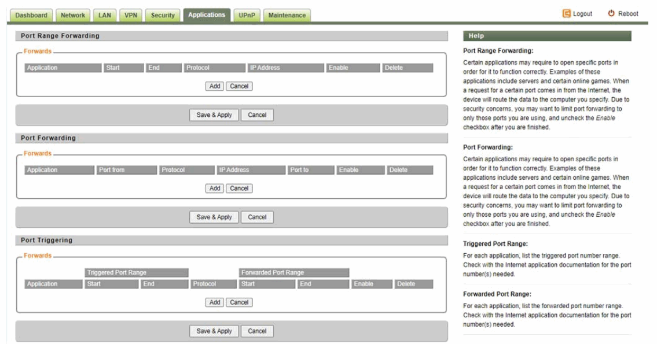Viewport: 657px width, 344px height.
Task: Open the UPnP tab
Action: [x=247, y=15]
